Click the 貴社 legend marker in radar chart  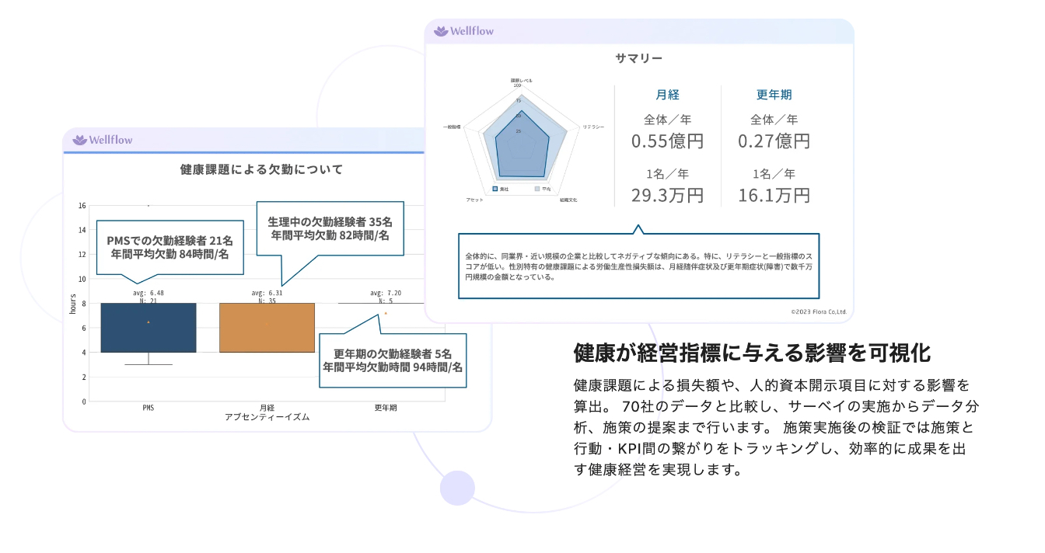pyautogui.click(x=495, y=189)
